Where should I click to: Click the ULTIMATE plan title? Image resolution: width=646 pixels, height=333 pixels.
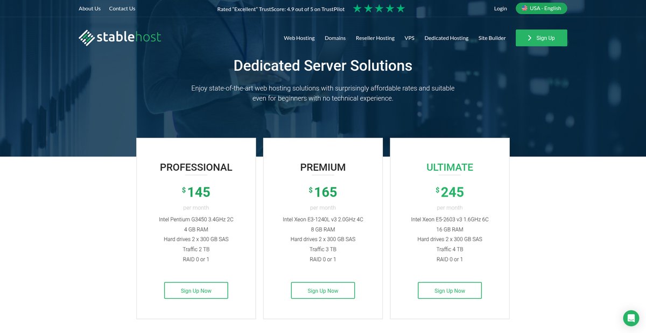pos(450,168)
